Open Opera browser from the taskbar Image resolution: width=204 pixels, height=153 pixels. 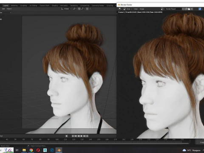38,150
